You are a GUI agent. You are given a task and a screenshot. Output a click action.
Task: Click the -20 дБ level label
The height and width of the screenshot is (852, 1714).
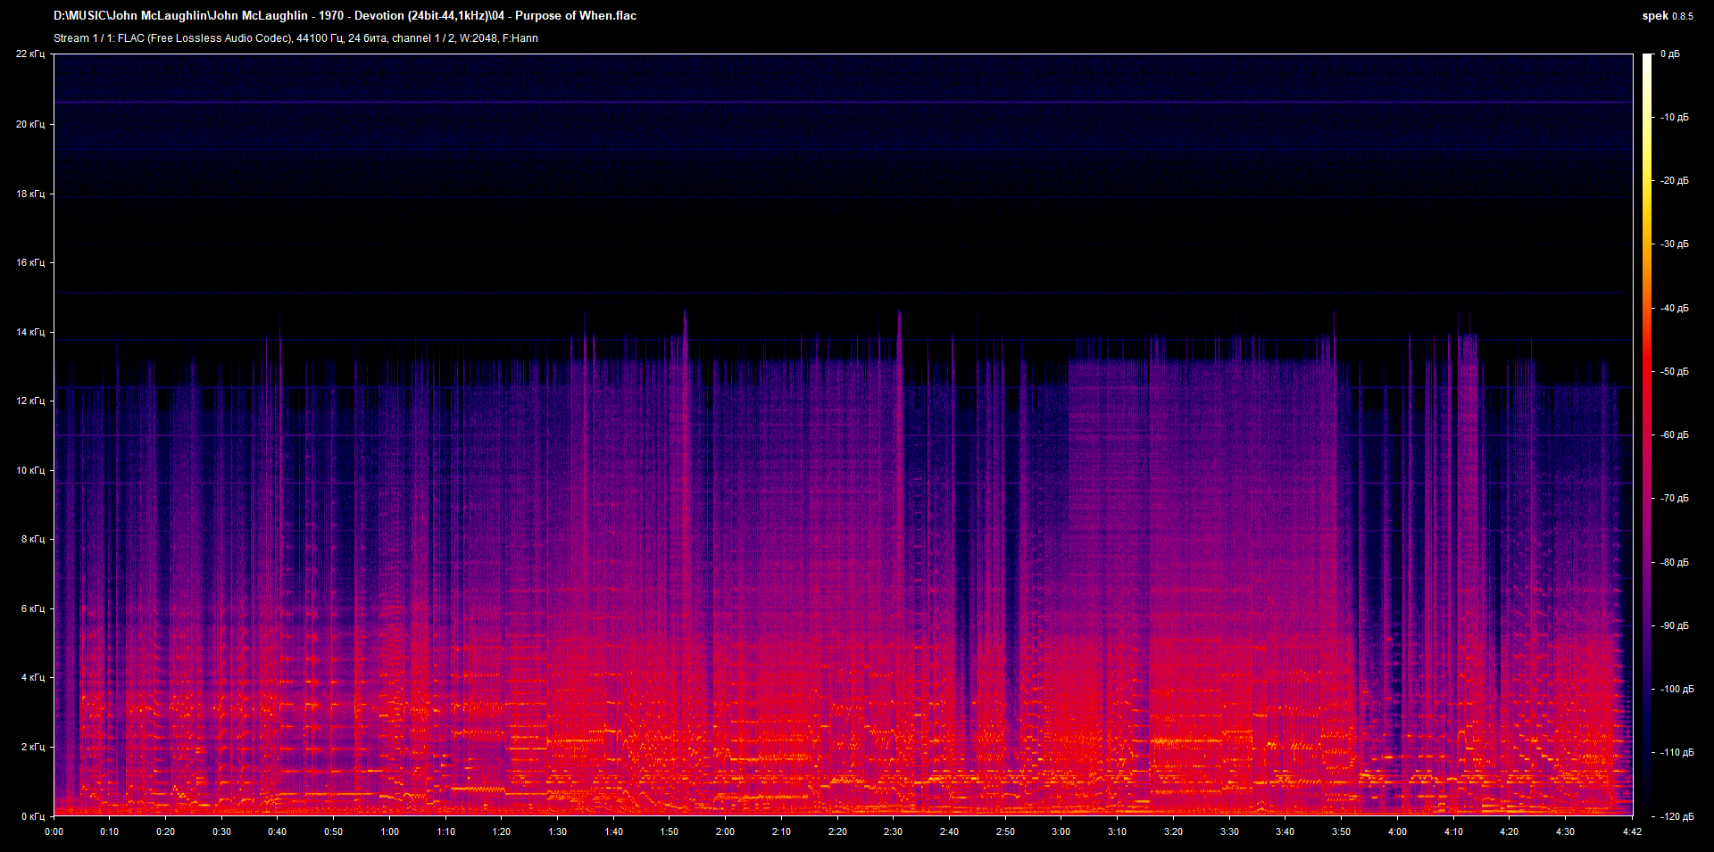tap(1674, 181)
